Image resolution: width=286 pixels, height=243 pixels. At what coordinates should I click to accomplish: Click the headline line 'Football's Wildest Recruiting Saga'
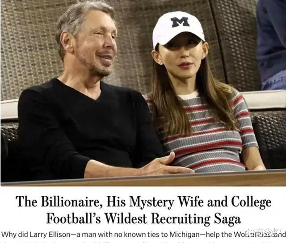pyautogui.click(x=143, y=218)
